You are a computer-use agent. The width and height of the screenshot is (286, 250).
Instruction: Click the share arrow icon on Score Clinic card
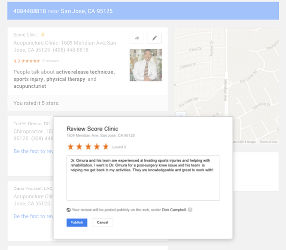click(137, 38)
